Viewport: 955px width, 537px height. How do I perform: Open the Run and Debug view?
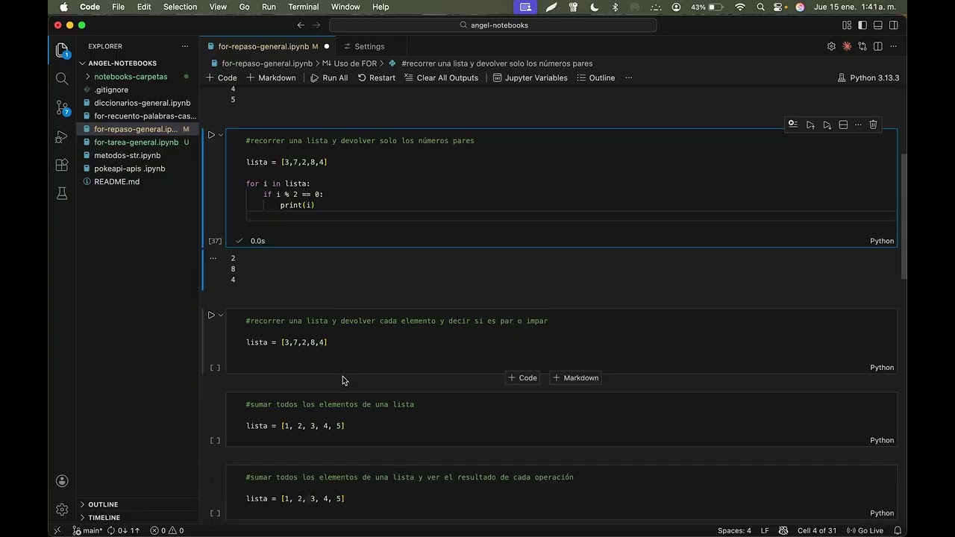click(x=62, y=137)
